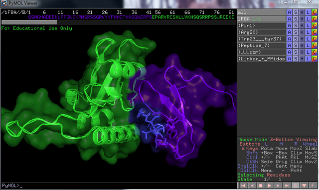Click the 'State' frame indicator
319x190 pixels.
point(245,180)
